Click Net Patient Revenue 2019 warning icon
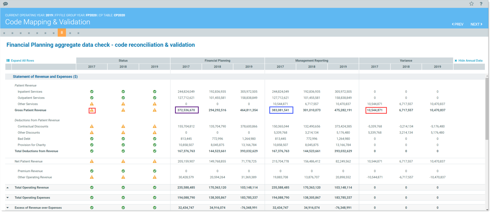The image size is (491, 213). (x=155, y=161)
